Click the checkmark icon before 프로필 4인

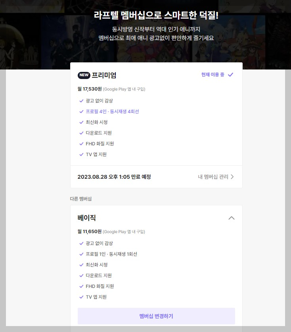(81, 112)
